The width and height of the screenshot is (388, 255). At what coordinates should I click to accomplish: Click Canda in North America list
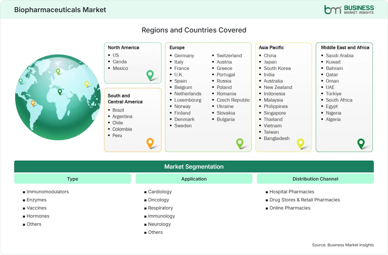pyautogui.click(x=120, y=61)
